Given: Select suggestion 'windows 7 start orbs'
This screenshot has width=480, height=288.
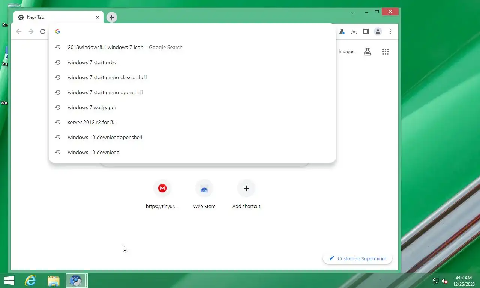Looking at the screenshot, I should 192,62.
